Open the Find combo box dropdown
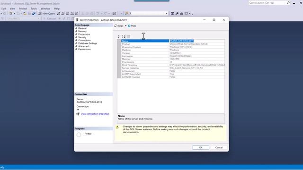The image size is (303, 170). pos(166,14)
